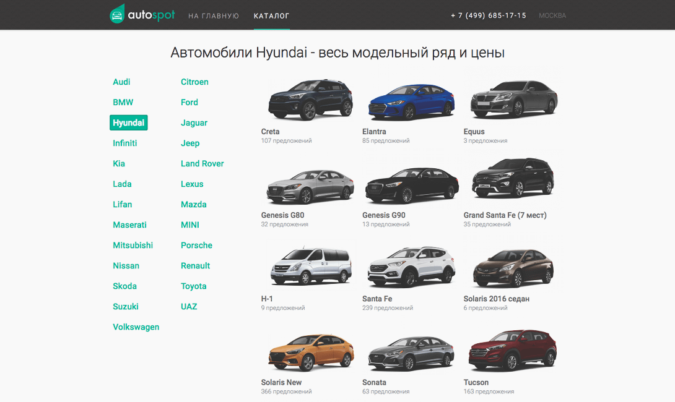Choose Kia in brand list
Image resolution: width=675 pixels, height=402 pixels.
[119, 163]
